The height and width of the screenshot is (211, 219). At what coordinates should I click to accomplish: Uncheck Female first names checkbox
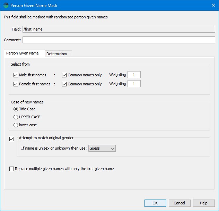(x=16, y=84)
